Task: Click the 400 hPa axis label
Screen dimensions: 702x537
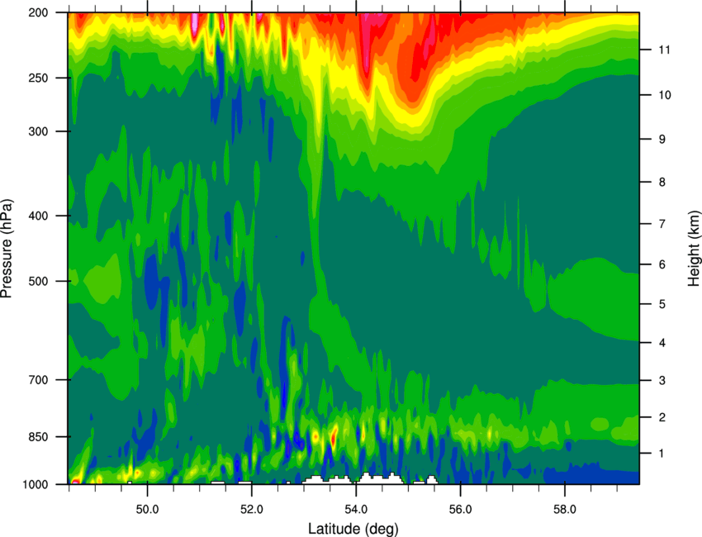Action: [x=38, y=216]
